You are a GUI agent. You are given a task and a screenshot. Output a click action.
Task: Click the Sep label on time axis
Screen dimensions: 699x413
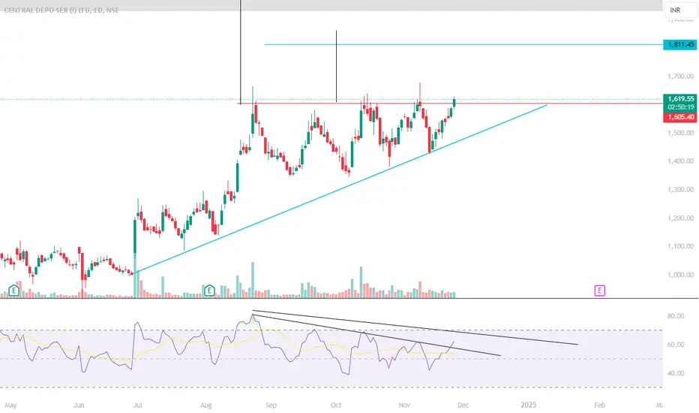click(x=271, y=405)
